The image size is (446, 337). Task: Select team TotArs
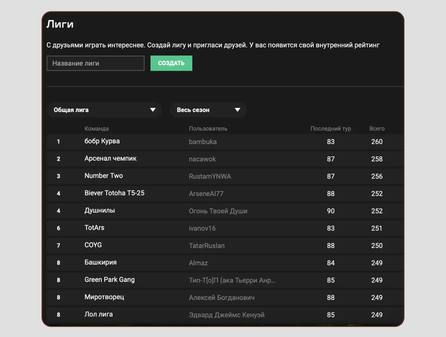pos(94,228)
